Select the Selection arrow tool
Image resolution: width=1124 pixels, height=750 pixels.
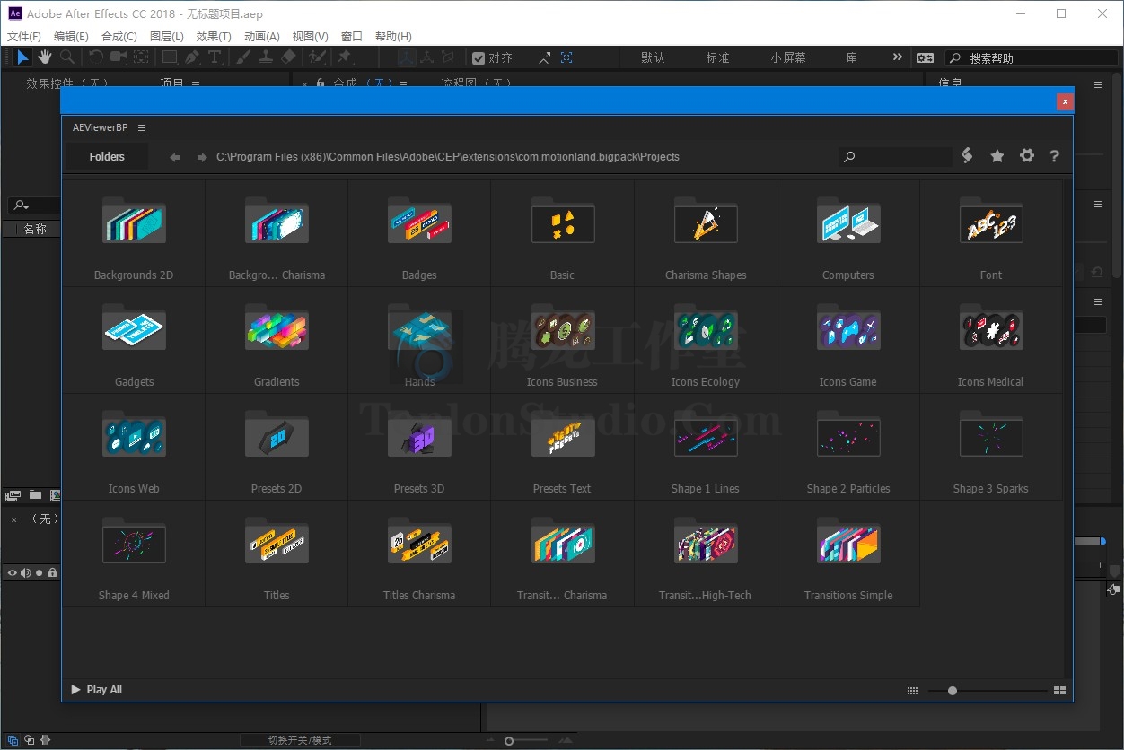tap(22, 57)
